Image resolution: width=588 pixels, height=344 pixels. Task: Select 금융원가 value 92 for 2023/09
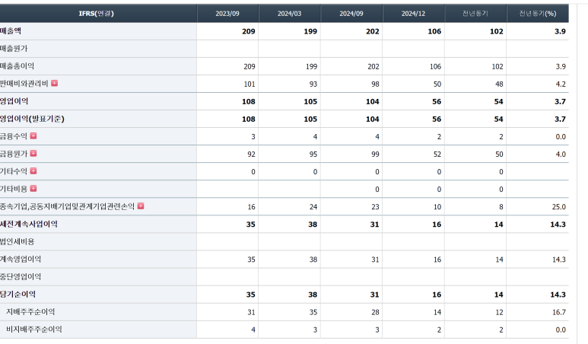pos(251,154)
